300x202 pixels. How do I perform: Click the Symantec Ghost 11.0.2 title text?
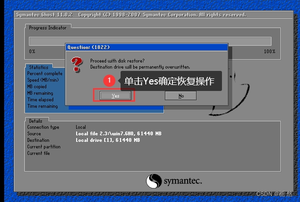(44, 15)
